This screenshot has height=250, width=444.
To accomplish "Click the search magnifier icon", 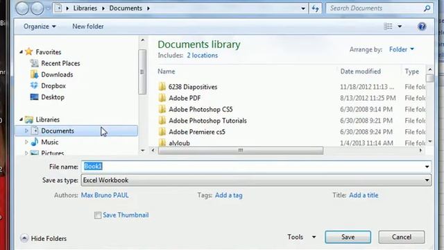I will (427, 8).
